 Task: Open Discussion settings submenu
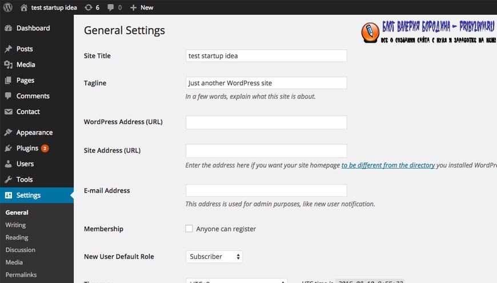(x=21, y=250)
